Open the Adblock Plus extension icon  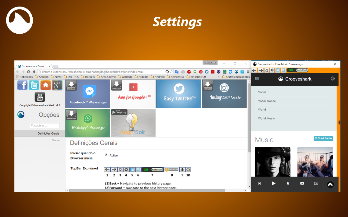point(189,72)
